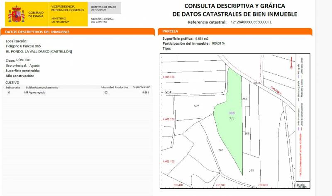Image resolution: width=332 pixels, height=196 pixels.
Task: Click the Spanish coat of arms emblem
Action: (x=17, y=14)
